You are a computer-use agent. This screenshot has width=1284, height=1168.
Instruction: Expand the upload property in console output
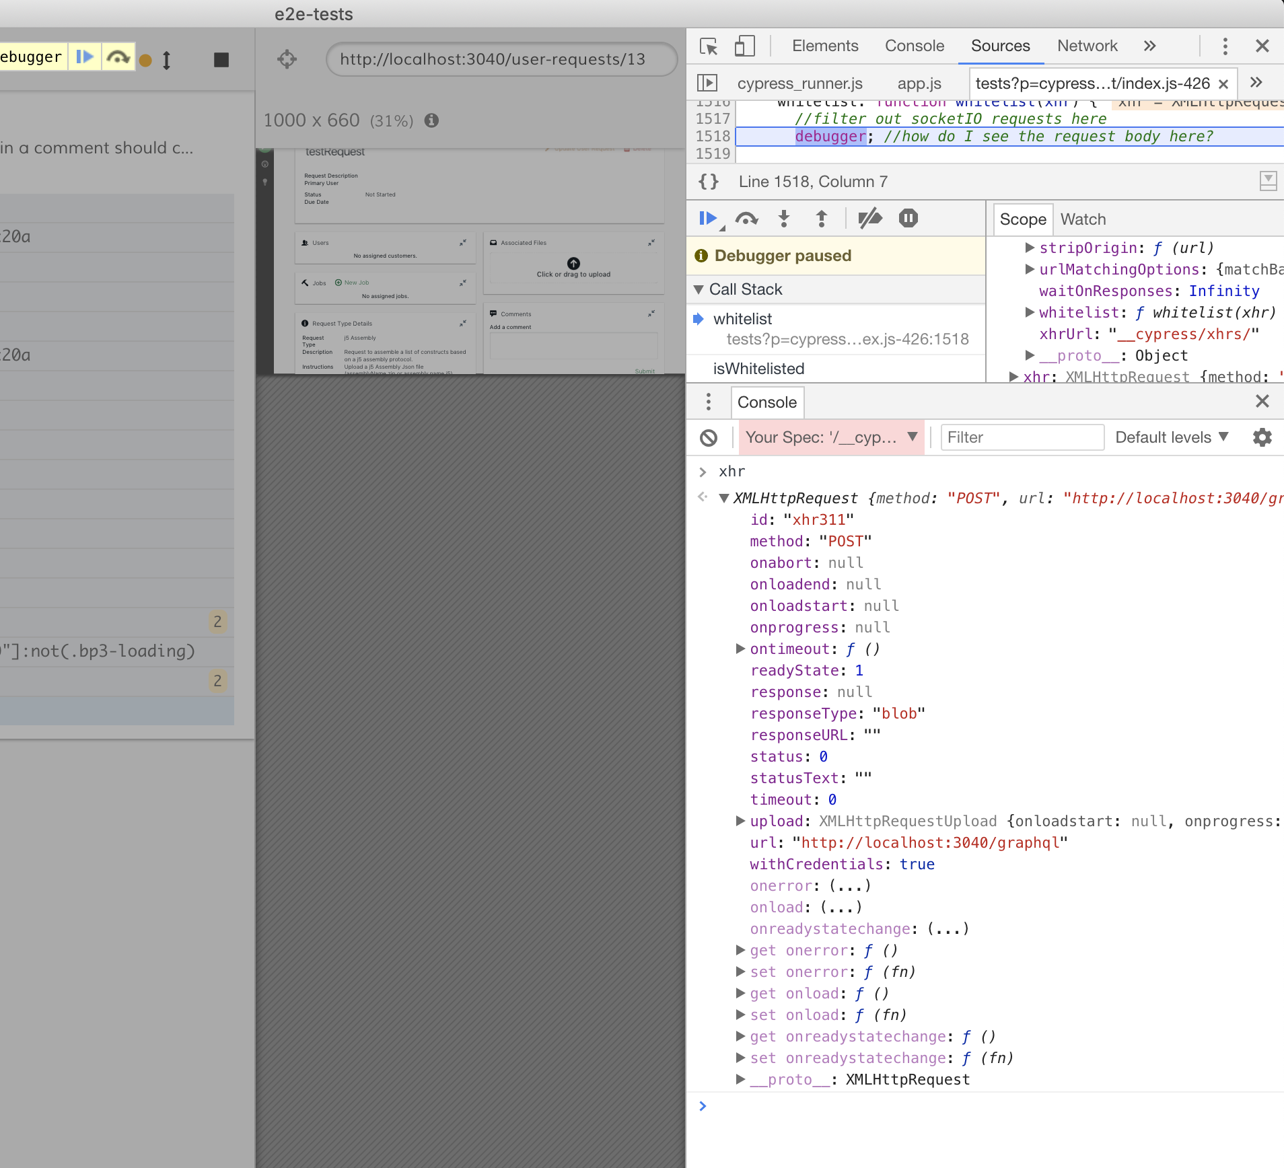pos(740,821)
